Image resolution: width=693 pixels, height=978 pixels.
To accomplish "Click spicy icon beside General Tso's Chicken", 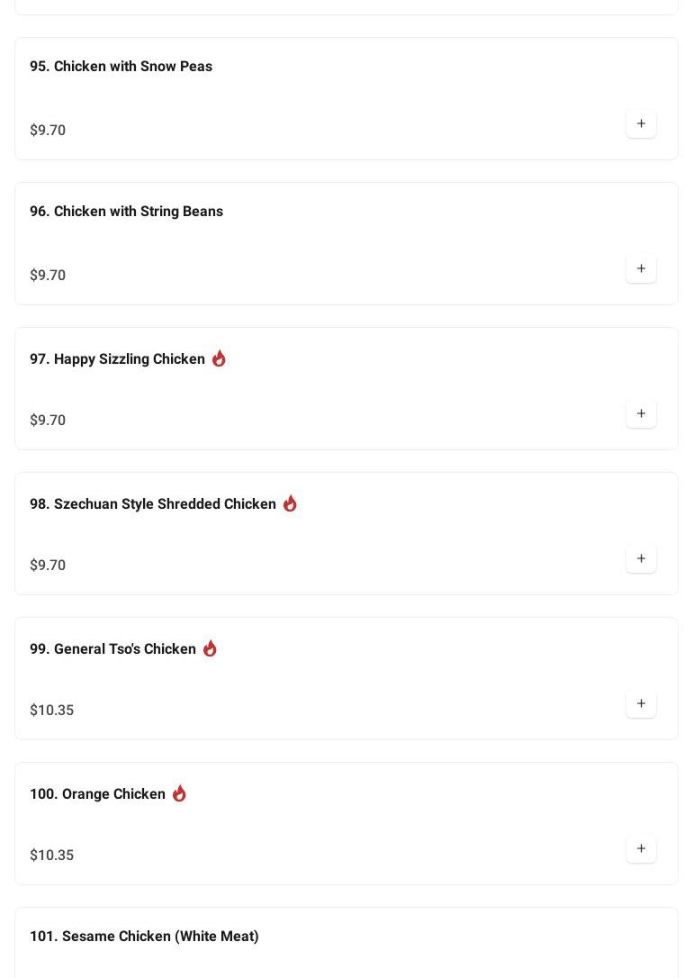I will click(x=210, y=648).
